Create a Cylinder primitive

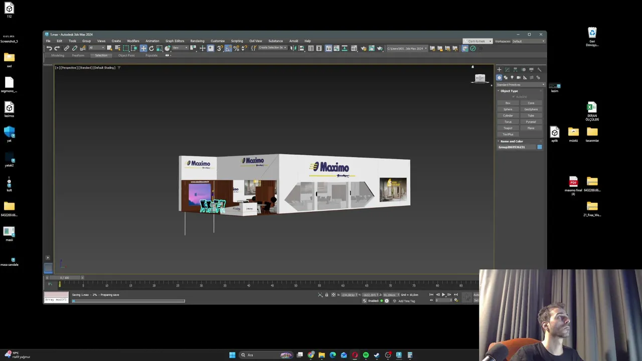coord(508,115)
